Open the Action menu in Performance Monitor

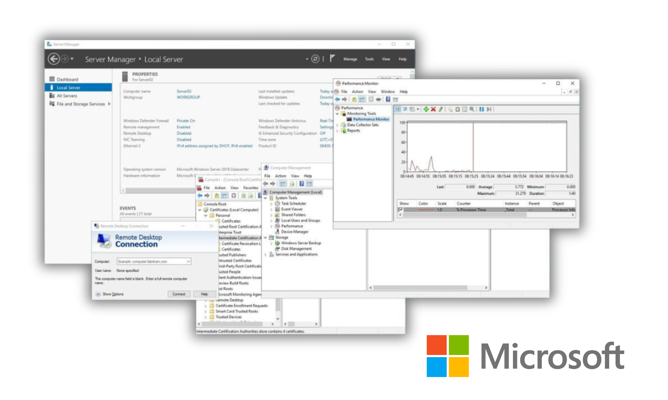point(357,92)
